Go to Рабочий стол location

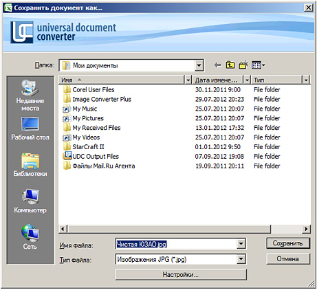pos(30,129)
